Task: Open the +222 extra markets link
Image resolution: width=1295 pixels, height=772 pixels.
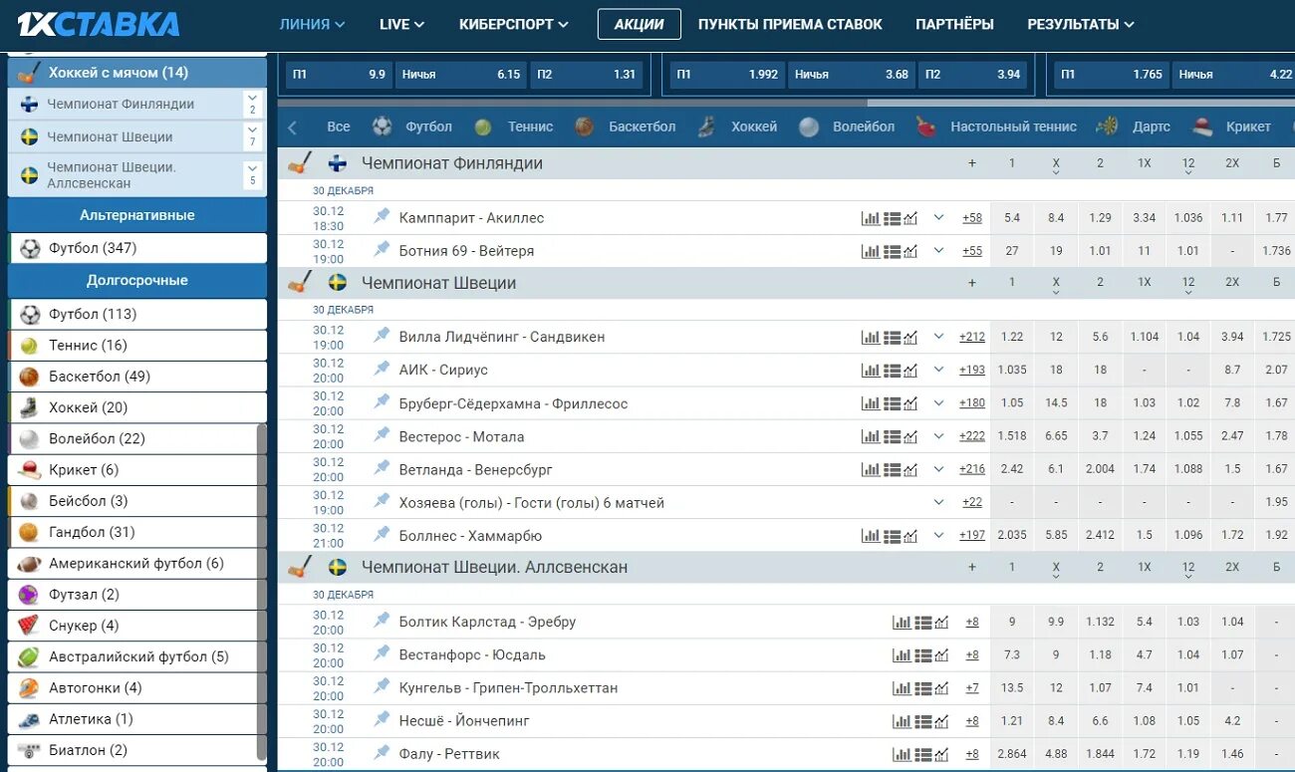Action: (x=972, y=436)
